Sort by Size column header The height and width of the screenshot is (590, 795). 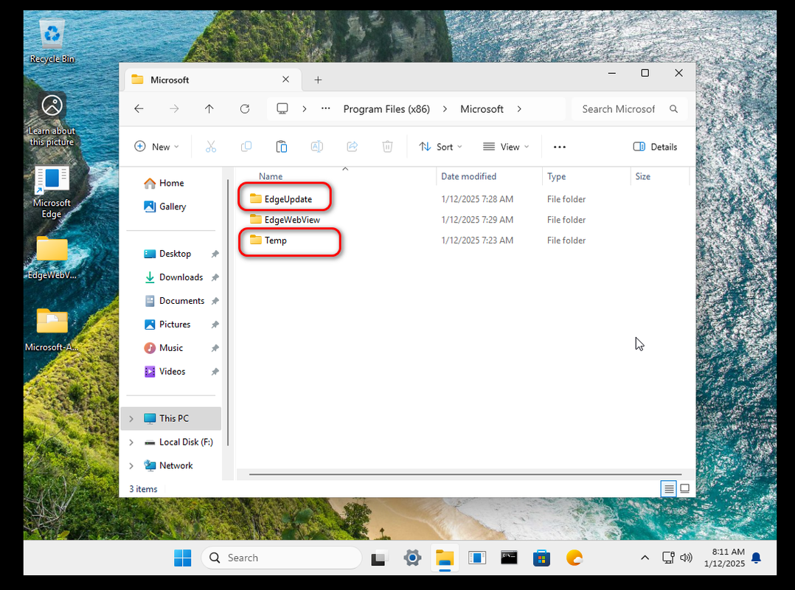(642, 176)
